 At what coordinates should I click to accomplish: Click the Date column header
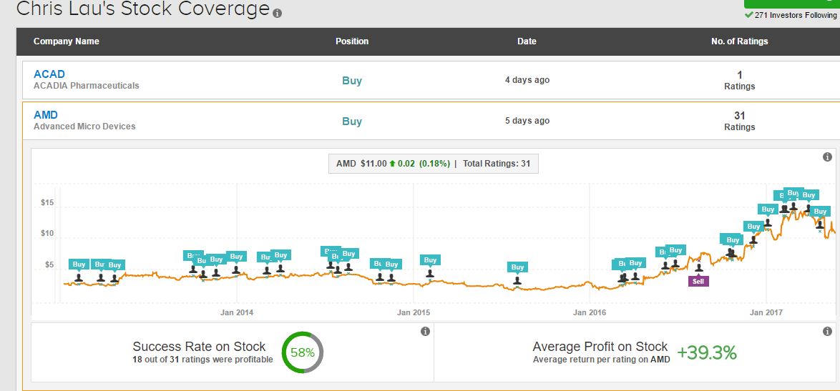[x=527, y=41]
